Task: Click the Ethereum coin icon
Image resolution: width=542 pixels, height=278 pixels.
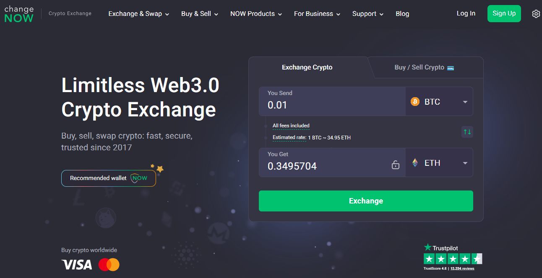Action: point(415,163)
